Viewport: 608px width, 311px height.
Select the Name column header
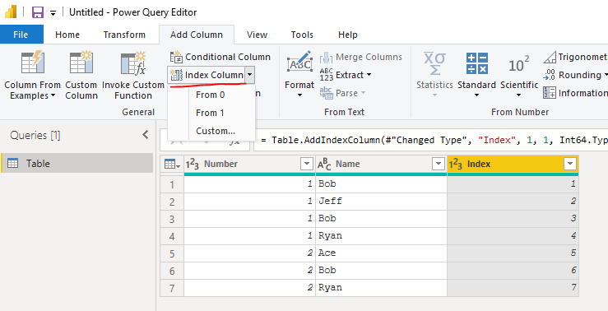[x=381, y=164]
